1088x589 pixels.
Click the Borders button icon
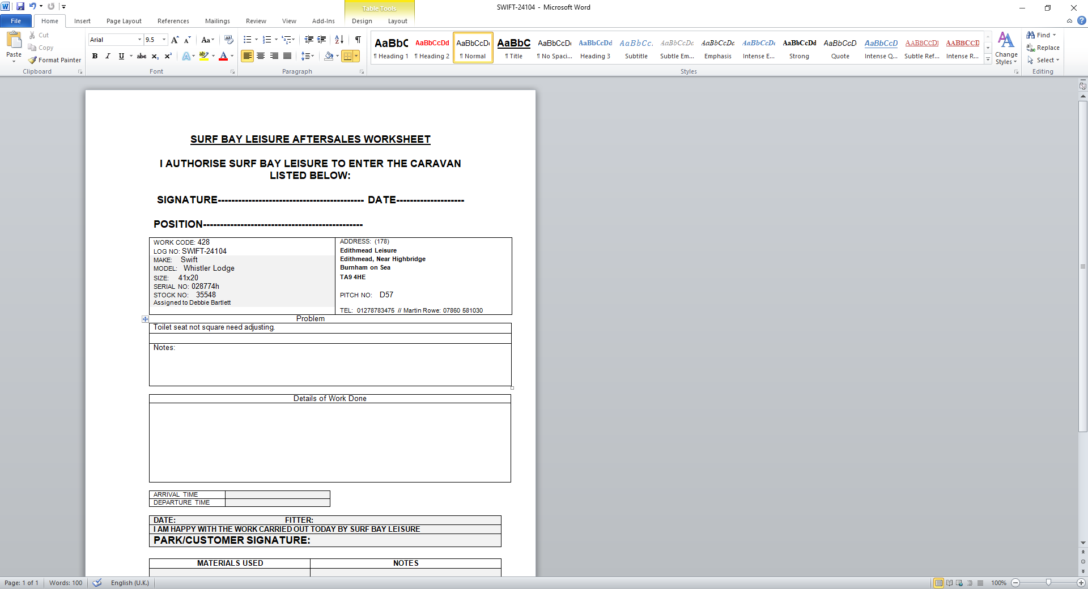(x=347, y=56)
